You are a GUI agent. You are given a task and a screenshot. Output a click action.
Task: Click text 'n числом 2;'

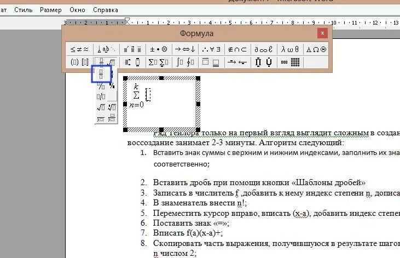[175, 253]
